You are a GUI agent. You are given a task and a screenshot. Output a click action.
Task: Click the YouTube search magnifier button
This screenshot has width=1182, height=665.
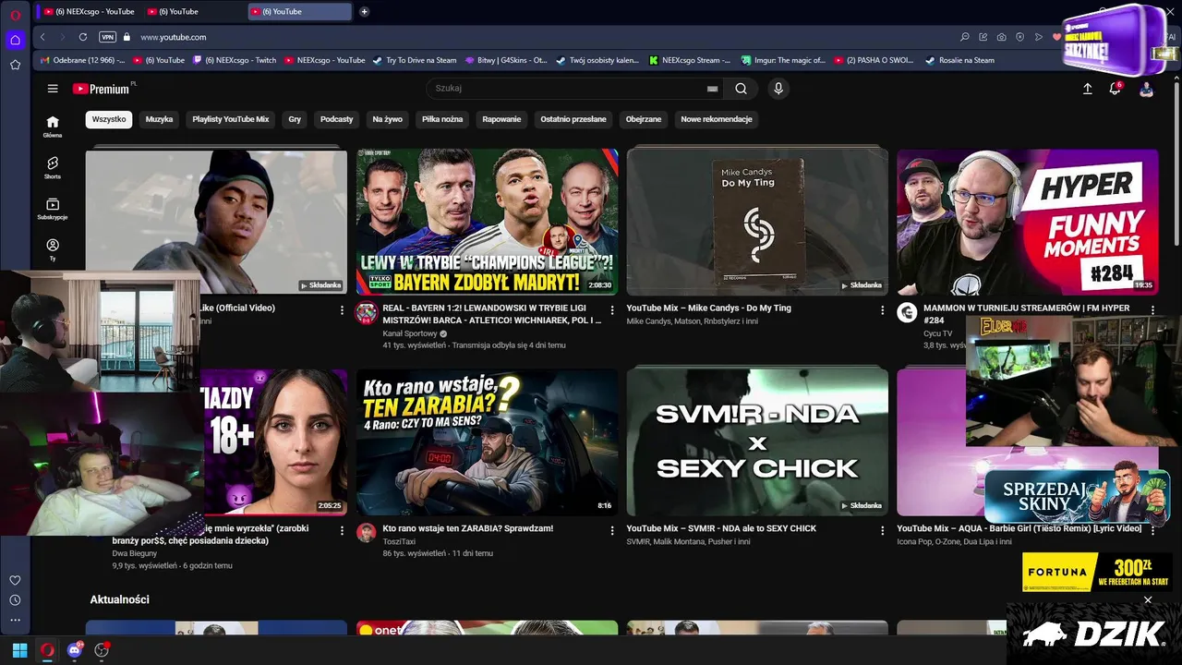point(741,89)
